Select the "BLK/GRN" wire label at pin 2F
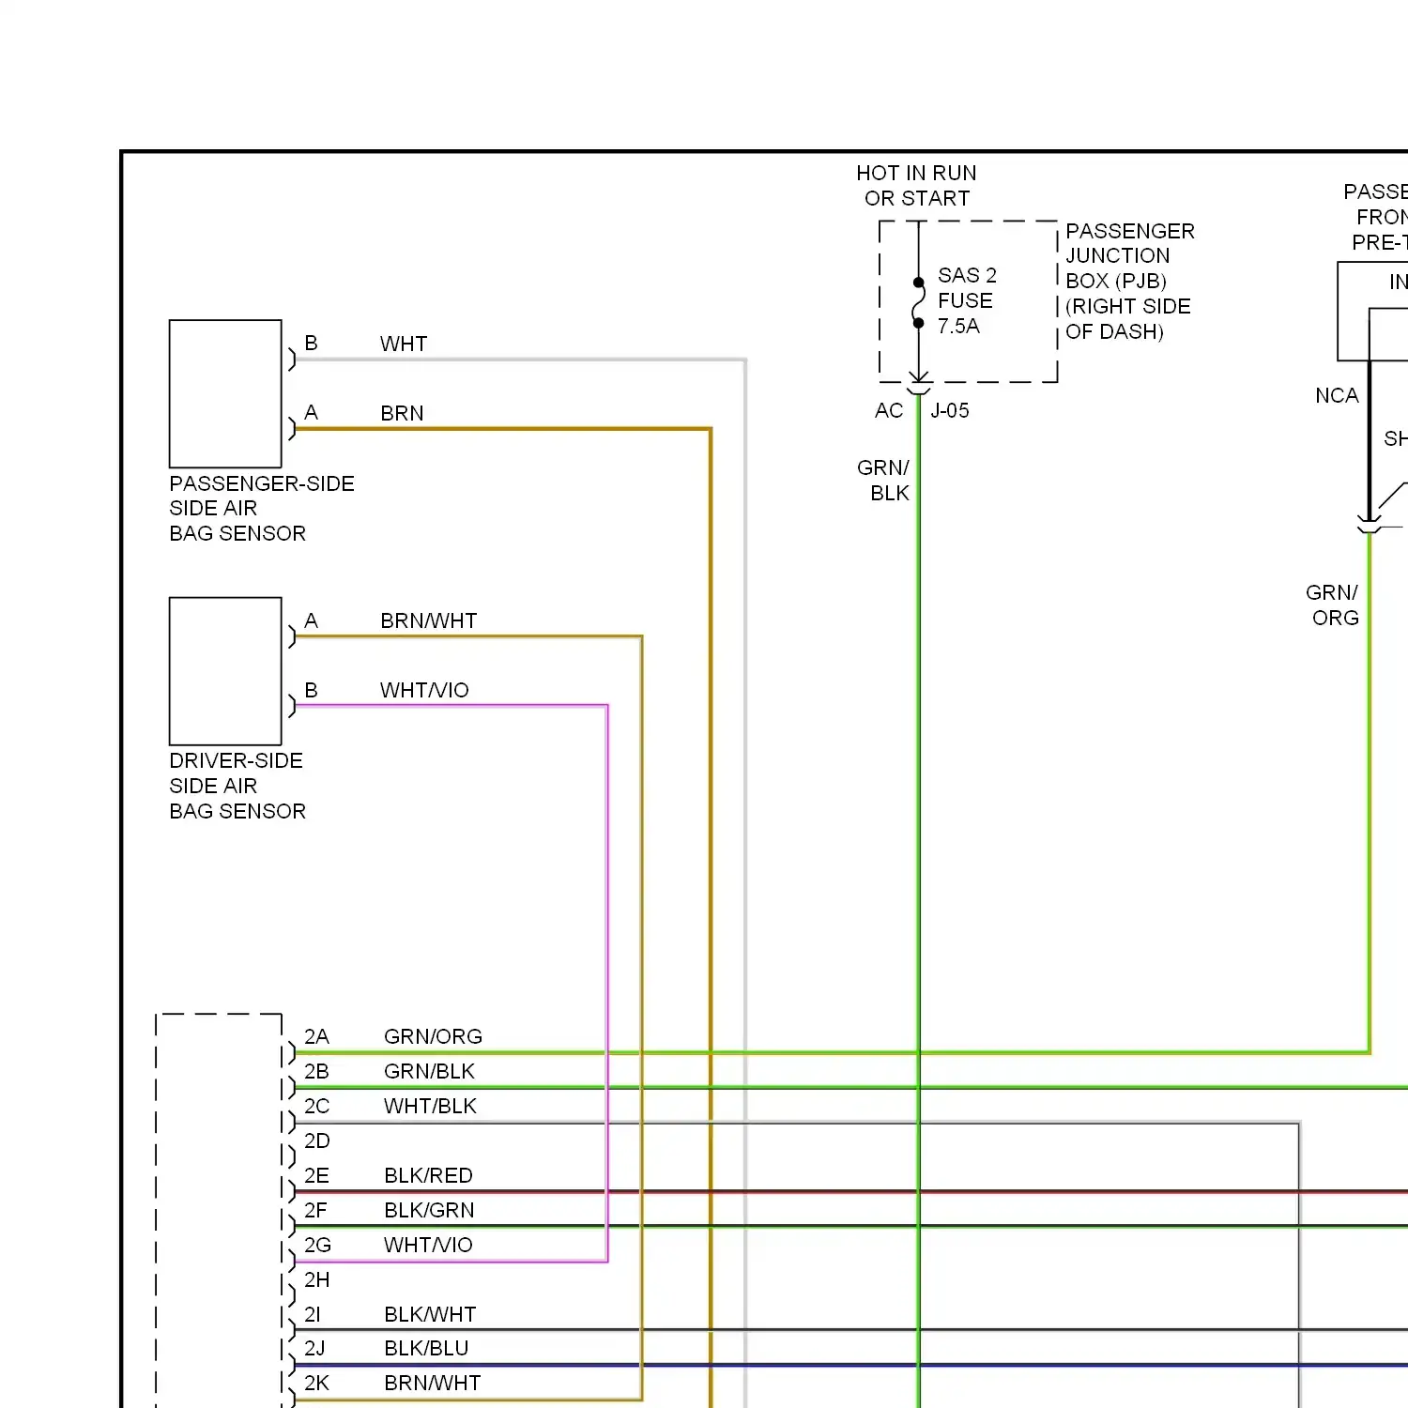This screenshot has width=1408, height=1408. pyautogui.click(x=429, y=1210)
